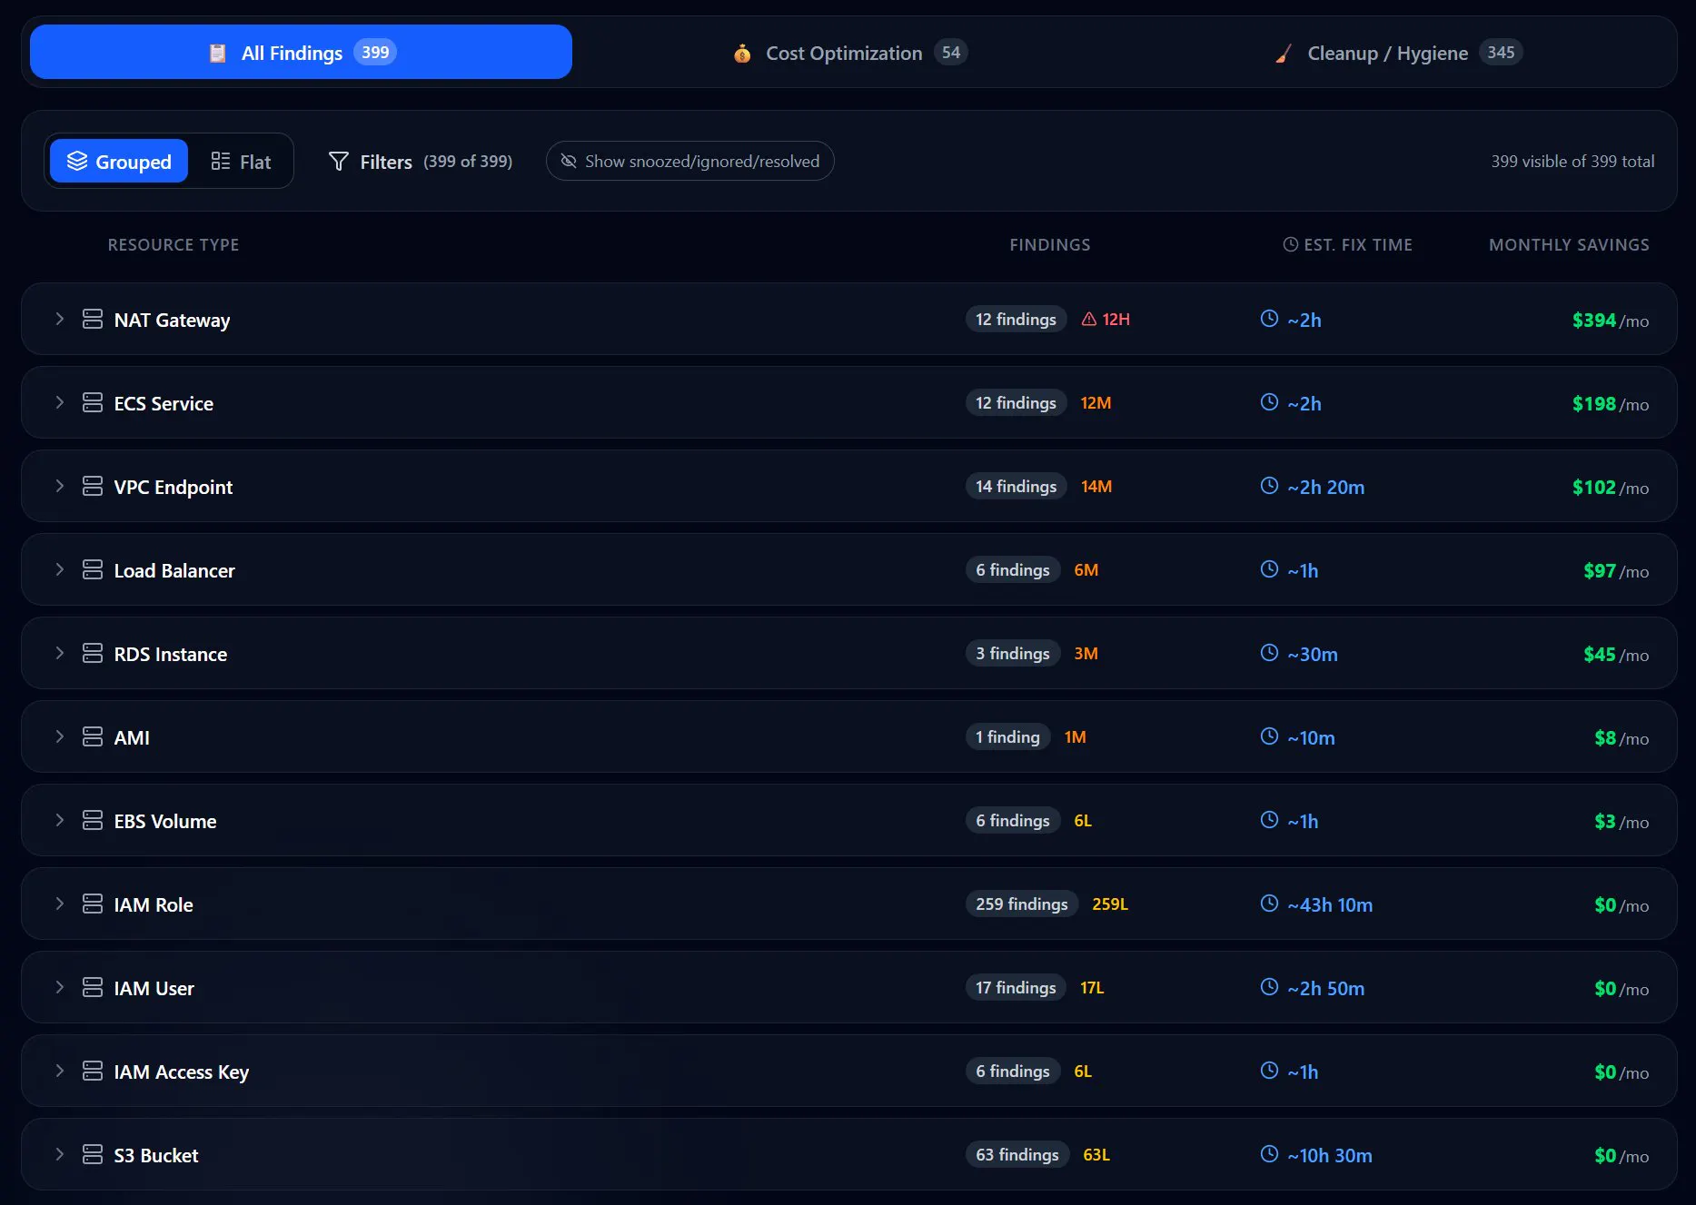Switch to Cost Optimization tab
1696x1205 pixels.
850,53
